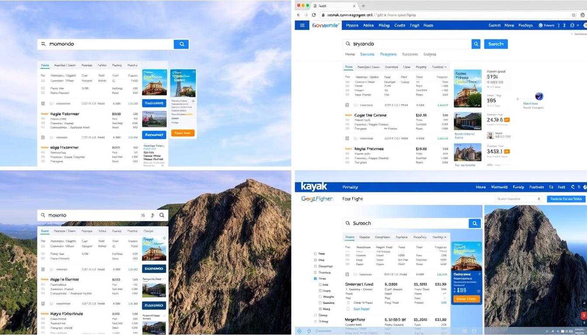This screenshot has height=335, width=587.
Task: Focus the "Sureach" search field in kayak
Action: click(406, 223)
